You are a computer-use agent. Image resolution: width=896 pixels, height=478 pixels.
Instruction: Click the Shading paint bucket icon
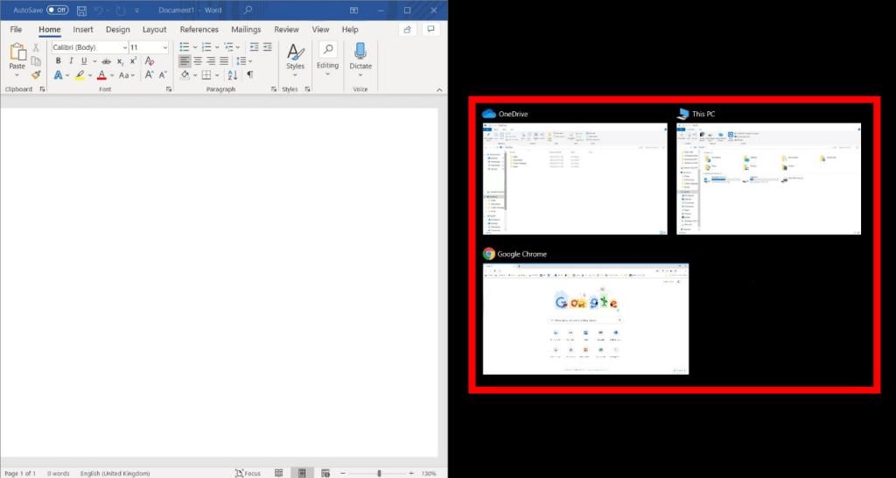point(185,75)
